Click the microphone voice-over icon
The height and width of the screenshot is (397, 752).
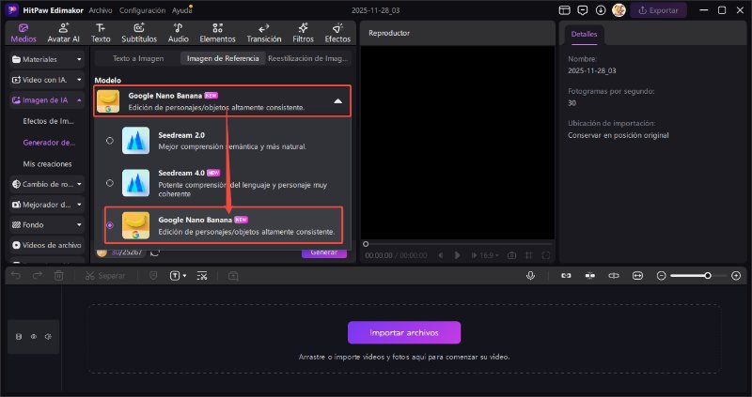[x=531, y=276]
